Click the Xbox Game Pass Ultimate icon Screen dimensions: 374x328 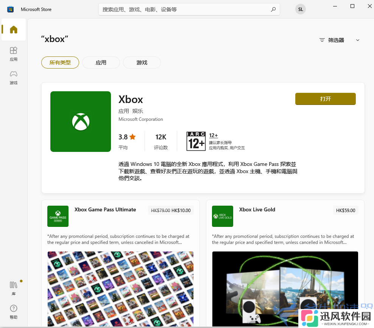58,216
